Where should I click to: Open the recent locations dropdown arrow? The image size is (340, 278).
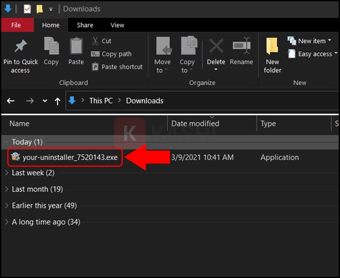click(x=45, y=101)
